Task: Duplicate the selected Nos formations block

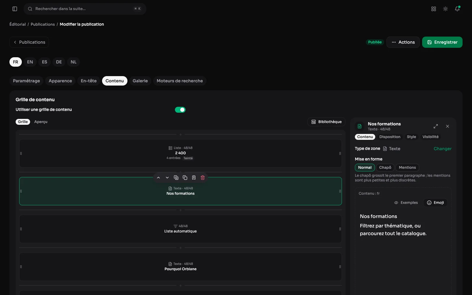Action: click(176, 178)
